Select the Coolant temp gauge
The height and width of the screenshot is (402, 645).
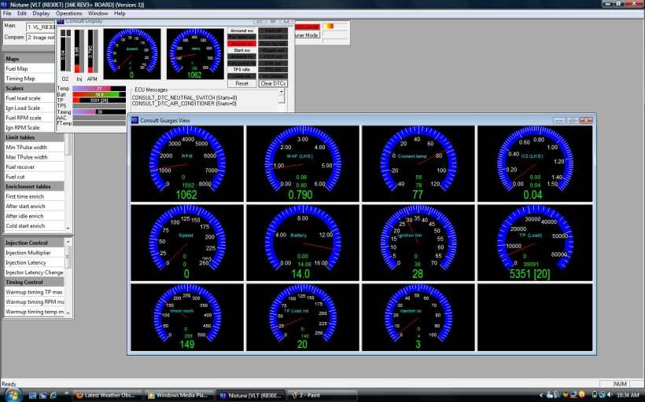418,163
